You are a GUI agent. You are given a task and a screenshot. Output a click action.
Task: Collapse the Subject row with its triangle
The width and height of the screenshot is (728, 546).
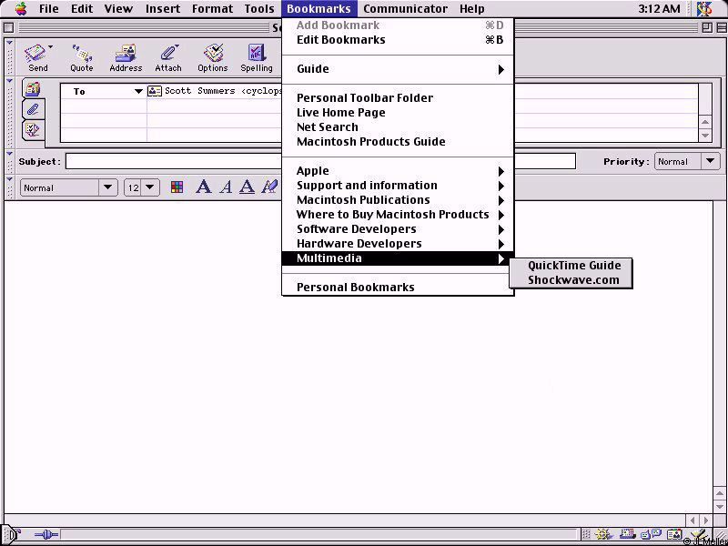[9, 154]
